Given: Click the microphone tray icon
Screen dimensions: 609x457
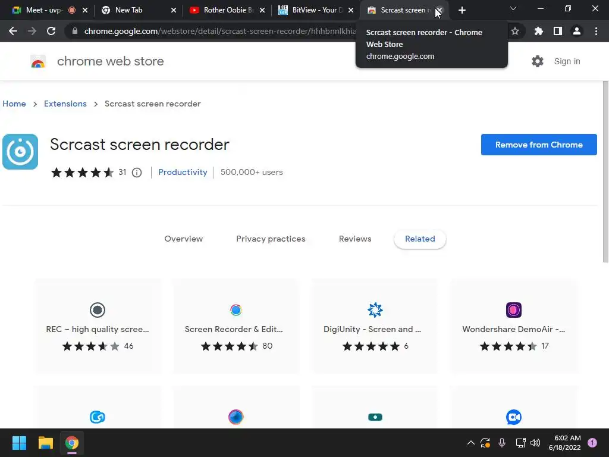Looking at the screenshot, I should (x=502, y=443).
